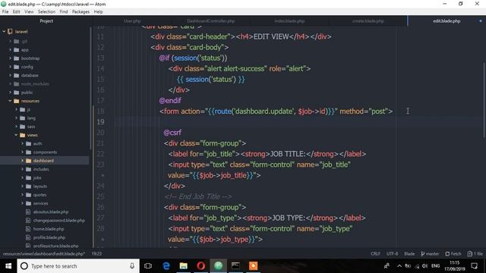Click the node_modules folder icon
Viewport: 486px width, 273px height.
17,84
